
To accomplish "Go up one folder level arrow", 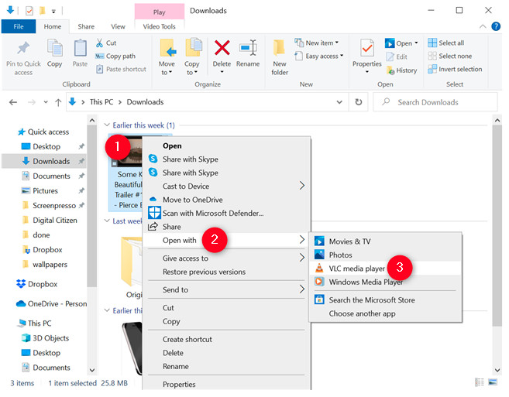I will [58, 102].
